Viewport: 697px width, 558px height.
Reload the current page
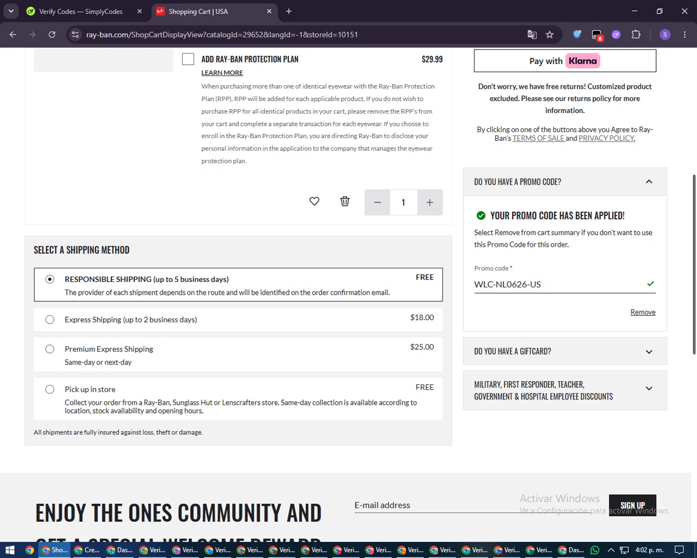pos(52,34)
